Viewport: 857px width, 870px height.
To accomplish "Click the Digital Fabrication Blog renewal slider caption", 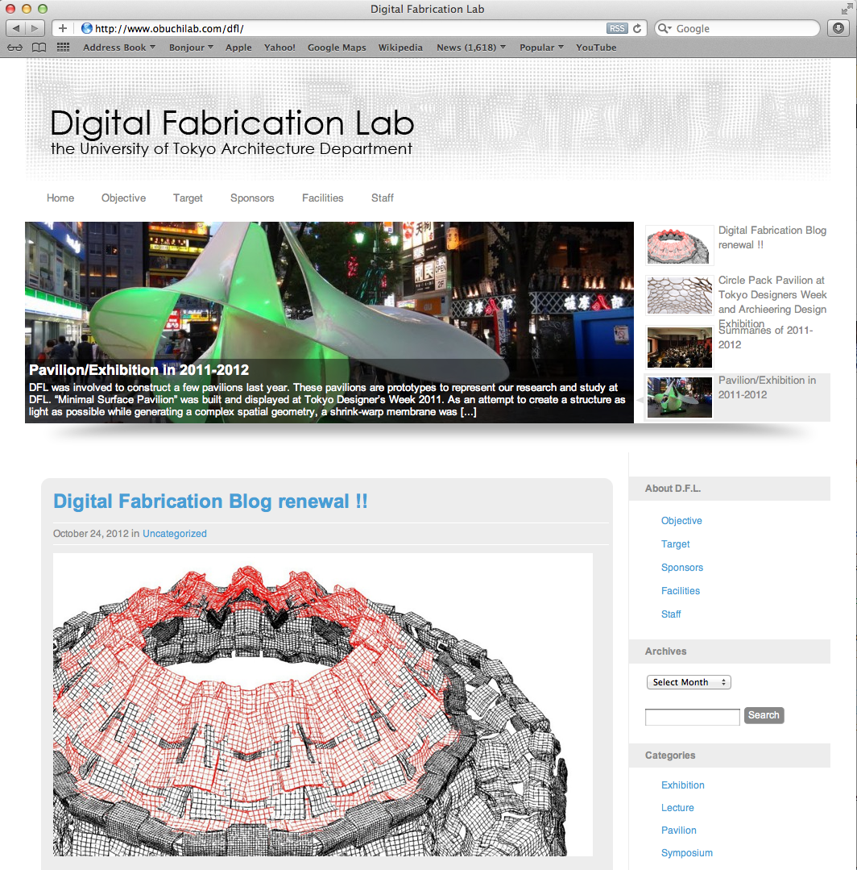I will tap(772, 238).
